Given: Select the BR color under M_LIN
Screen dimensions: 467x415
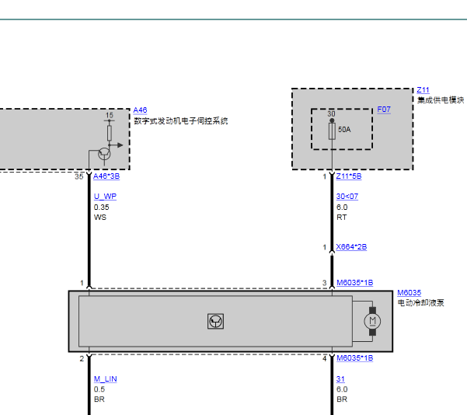Looking at the screenshot, I should pos(99,399).
